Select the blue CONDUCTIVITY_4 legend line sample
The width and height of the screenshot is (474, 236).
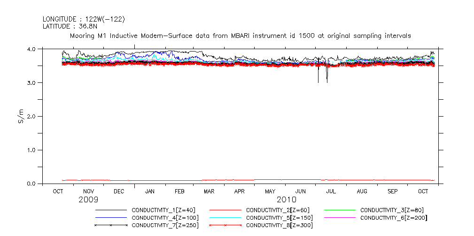111,218
